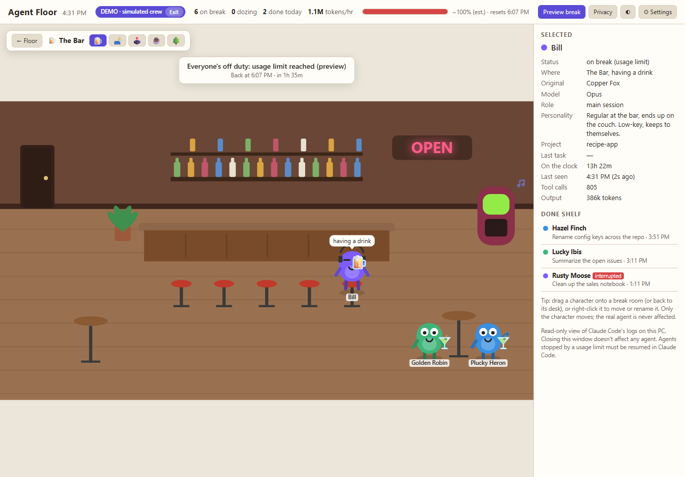This screenshot has width=685, height=477.
Task: Click the '0 dozing' counter
Action: point(244,12)
